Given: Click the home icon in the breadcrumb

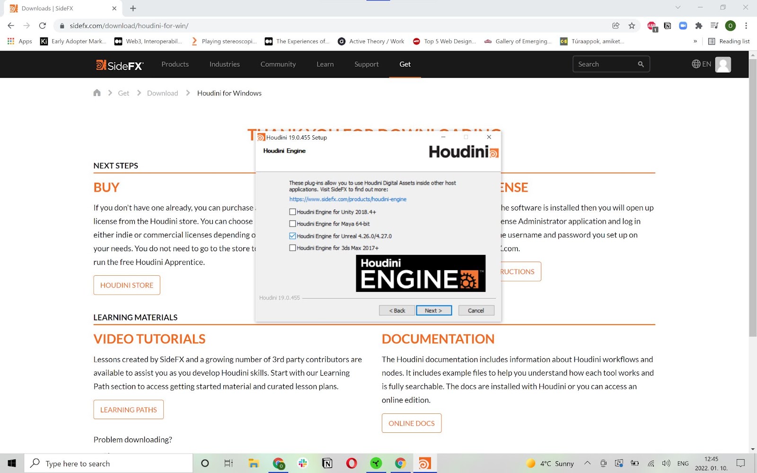Looking at the screenshot, I should [x=97, y=93].
